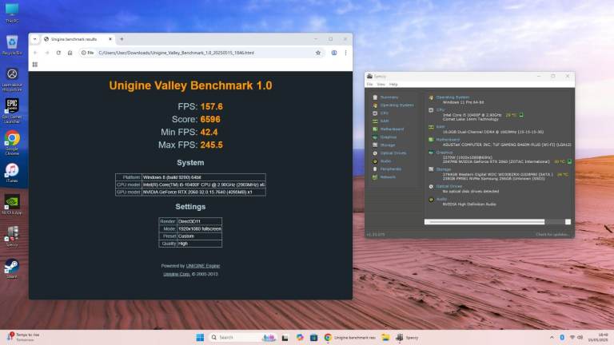Open This PC desktop icon

pos(12,13)
